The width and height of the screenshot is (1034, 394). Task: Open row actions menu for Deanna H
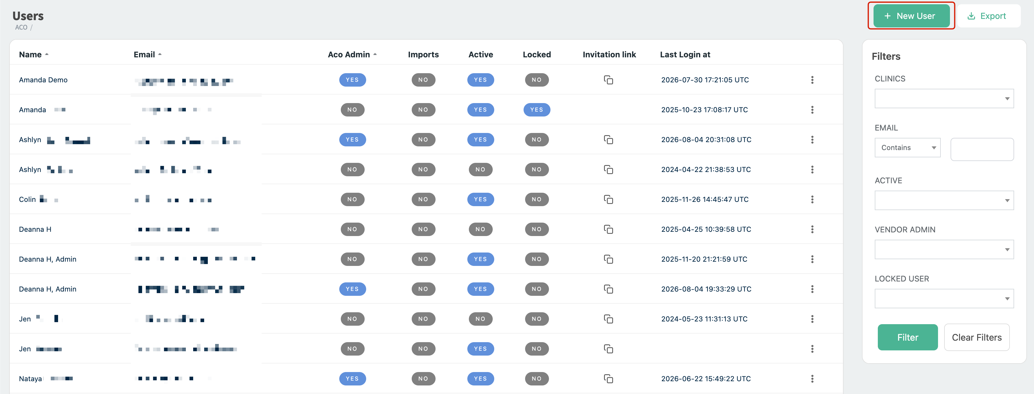[x=812, y=229]
